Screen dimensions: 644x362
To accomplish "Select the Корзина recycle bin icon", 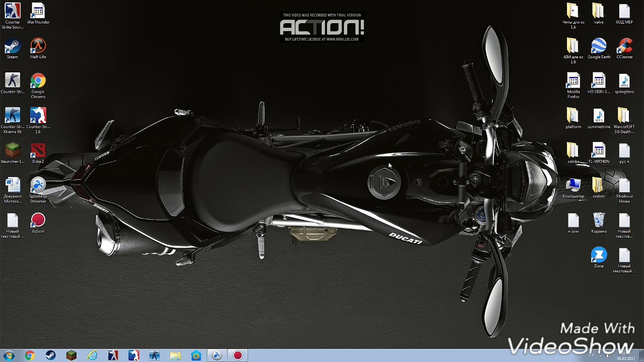I will coord(599,223).
